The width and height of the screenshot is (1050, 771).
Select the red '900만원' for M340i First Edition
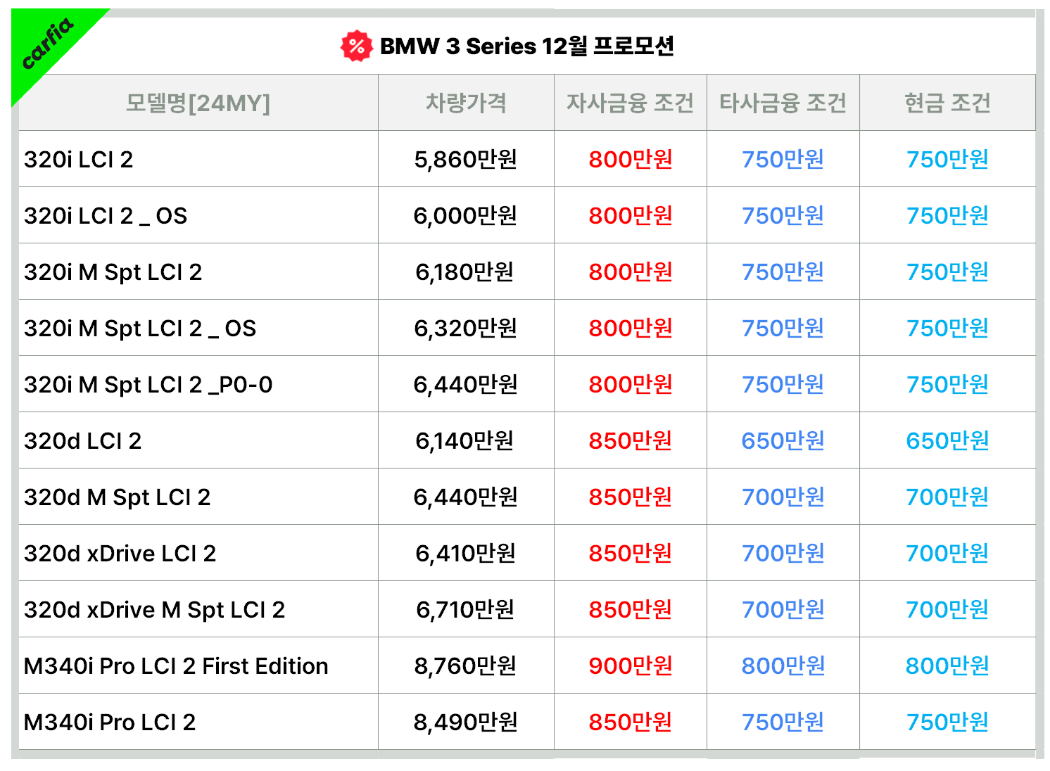coord(631,666)
